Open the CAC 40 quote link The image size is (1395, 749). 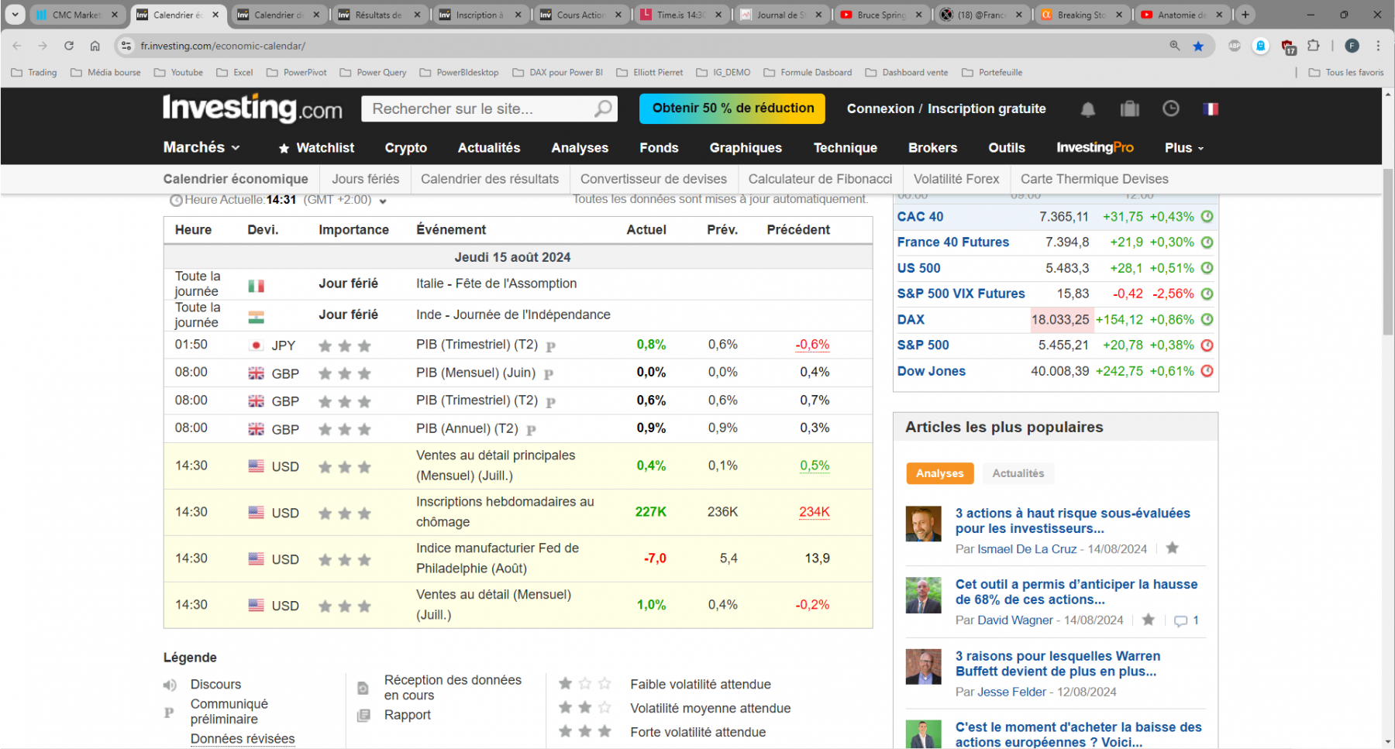[x=920, y=217]
